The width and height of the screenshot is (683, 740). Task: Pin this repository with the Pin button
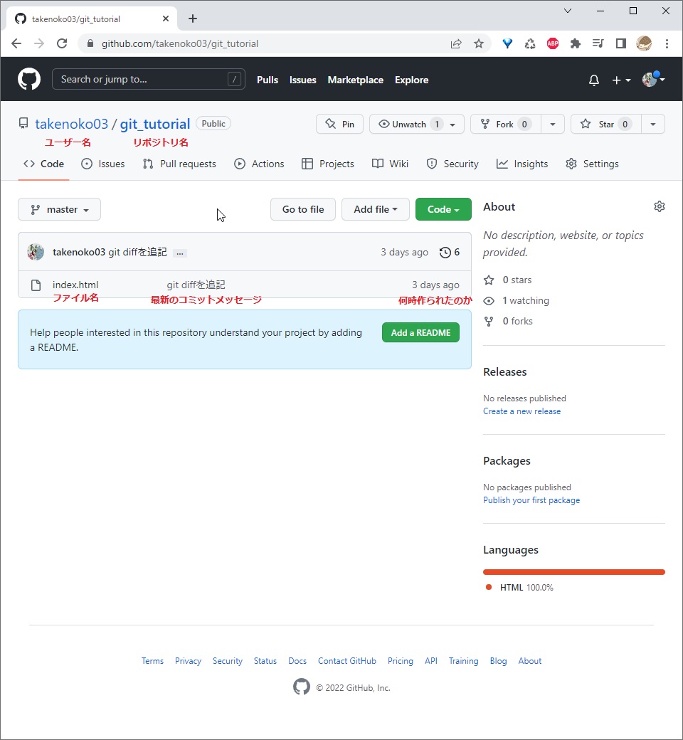click(x=340, y=124)
